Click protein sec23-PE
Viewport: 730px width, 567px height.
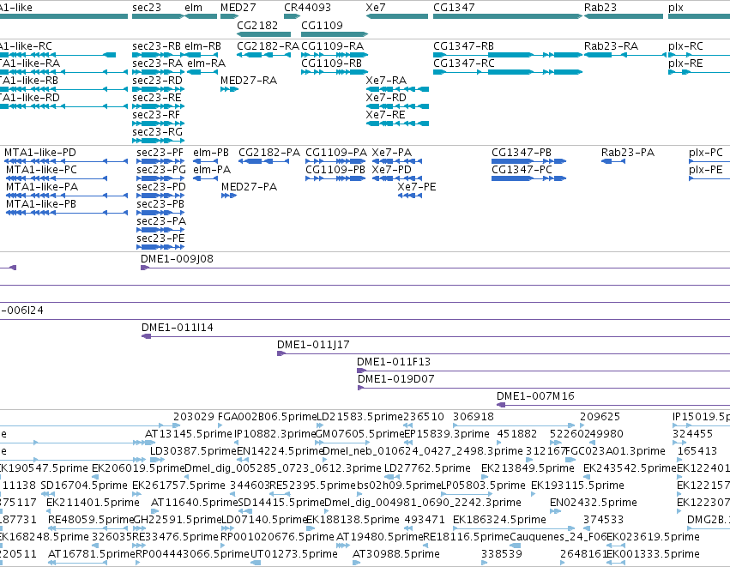[x=160, y=238]
